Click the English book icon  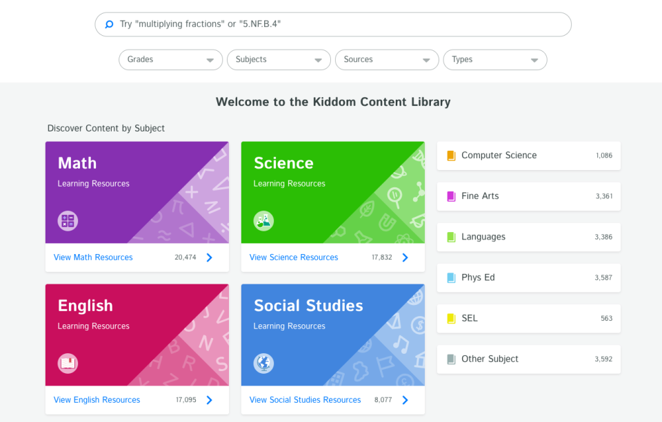68,363
